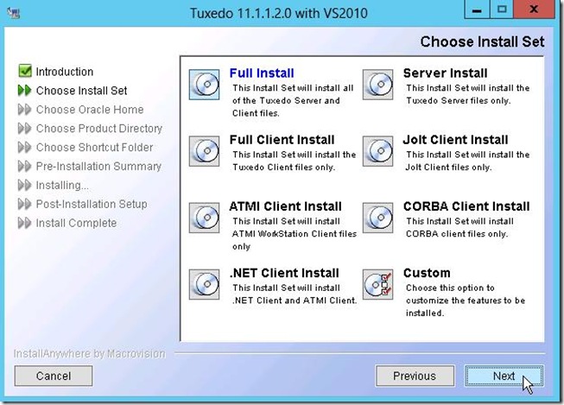Minimize the Tuxedo installer window
Screen dimensions: 564x405
(477, 9)
